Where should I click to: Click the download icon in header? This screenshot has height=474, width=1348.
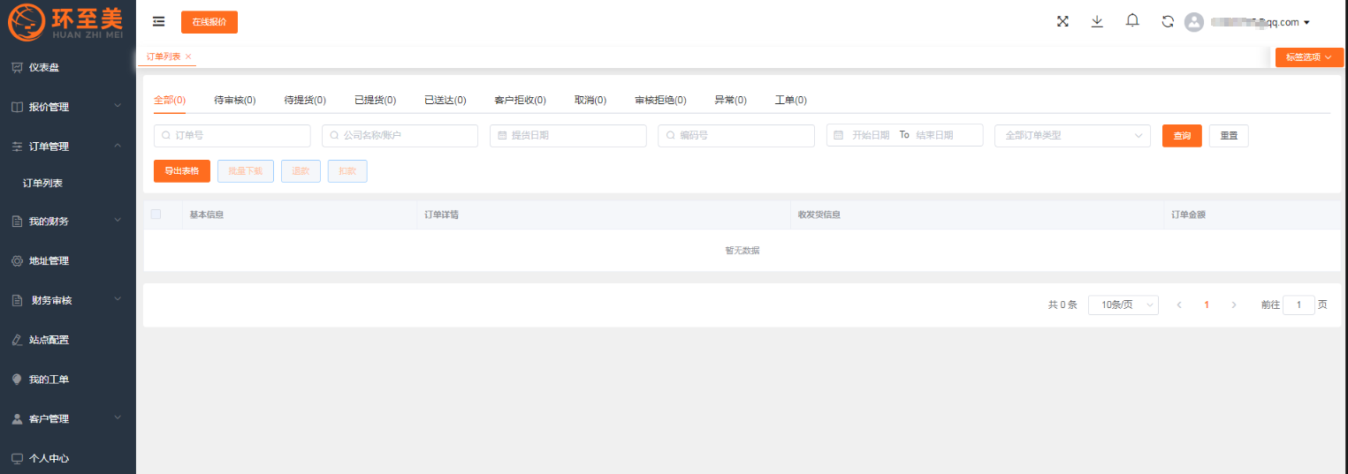click(x=1097, y=22)
